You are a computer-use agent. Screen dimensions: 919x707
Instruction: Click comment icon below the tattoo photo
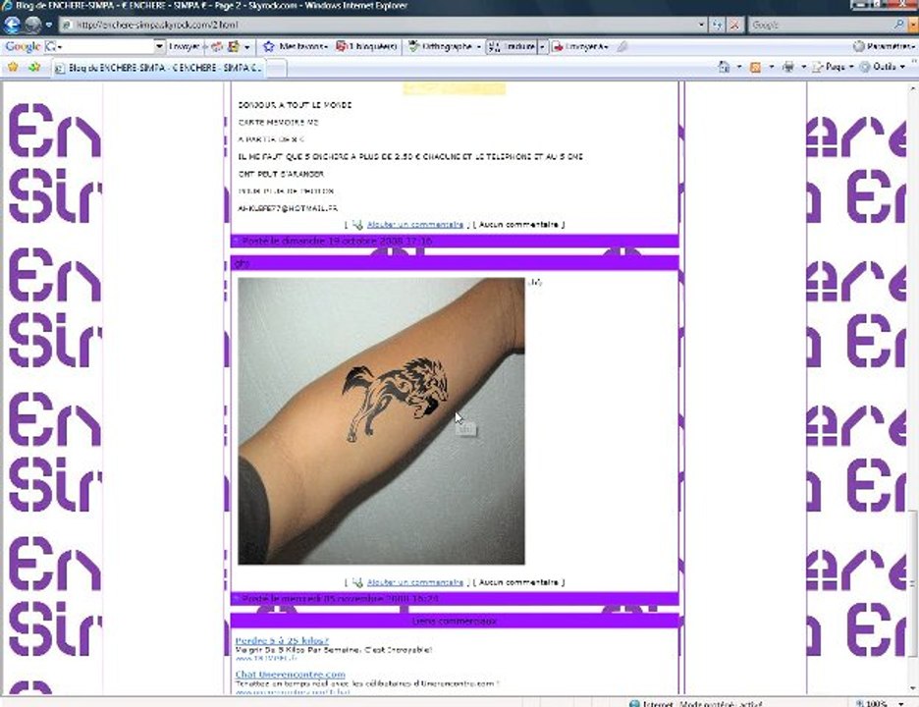point(357,582)
